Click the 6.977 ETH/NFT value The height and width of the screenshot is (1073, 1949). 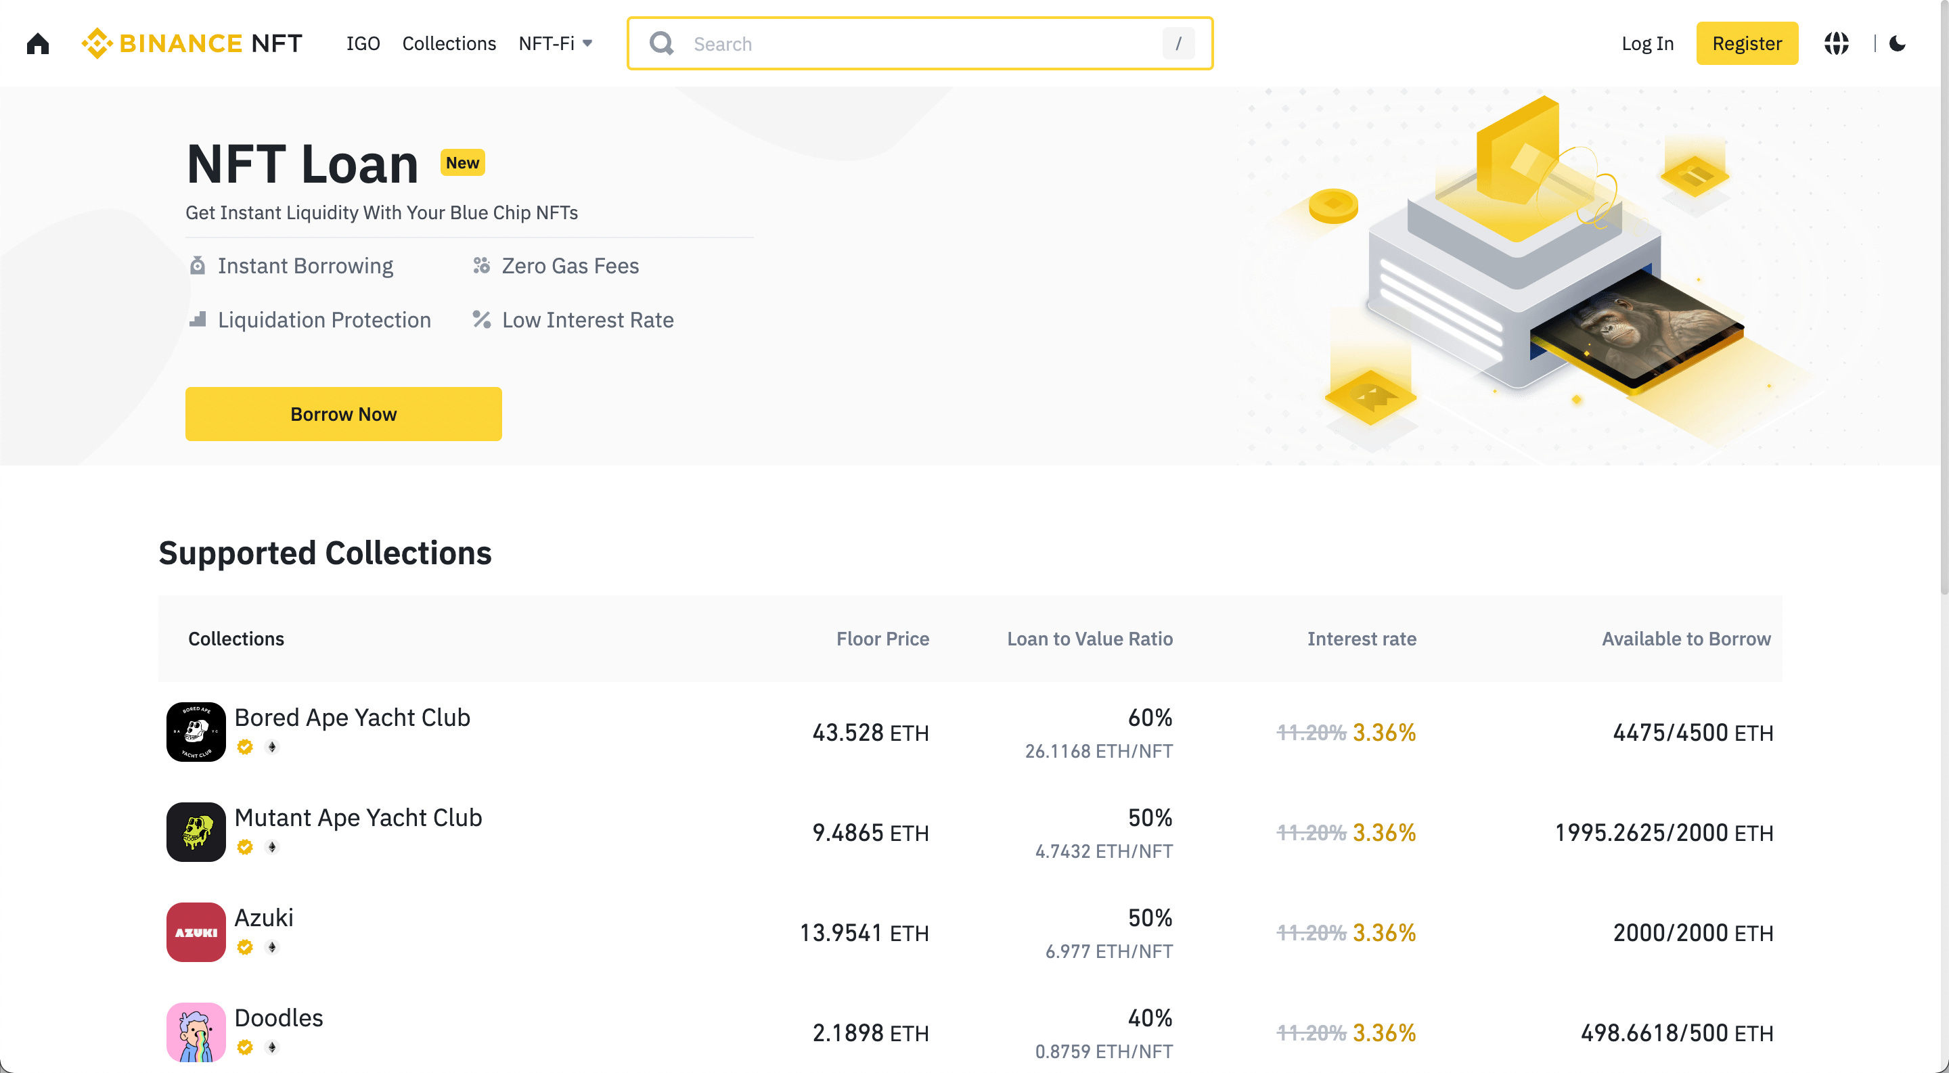[1109, 951]
